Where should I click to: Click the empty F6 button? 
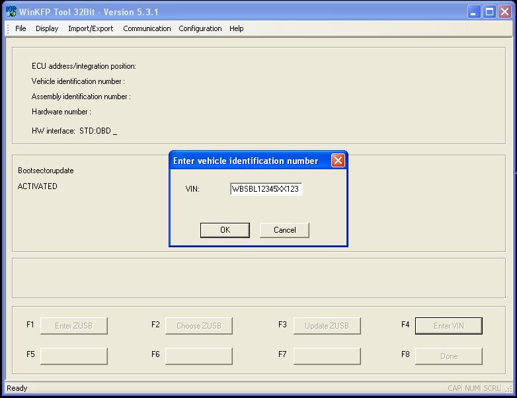199,356
